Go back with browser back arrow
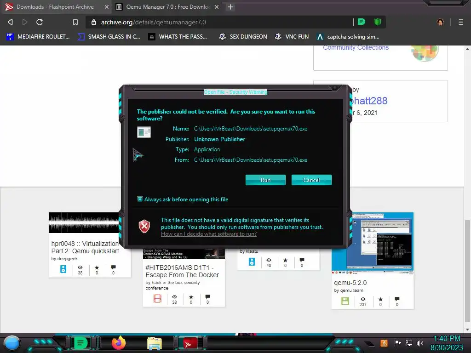The width and height of the screenshot is (471, 353). (10, 22)
